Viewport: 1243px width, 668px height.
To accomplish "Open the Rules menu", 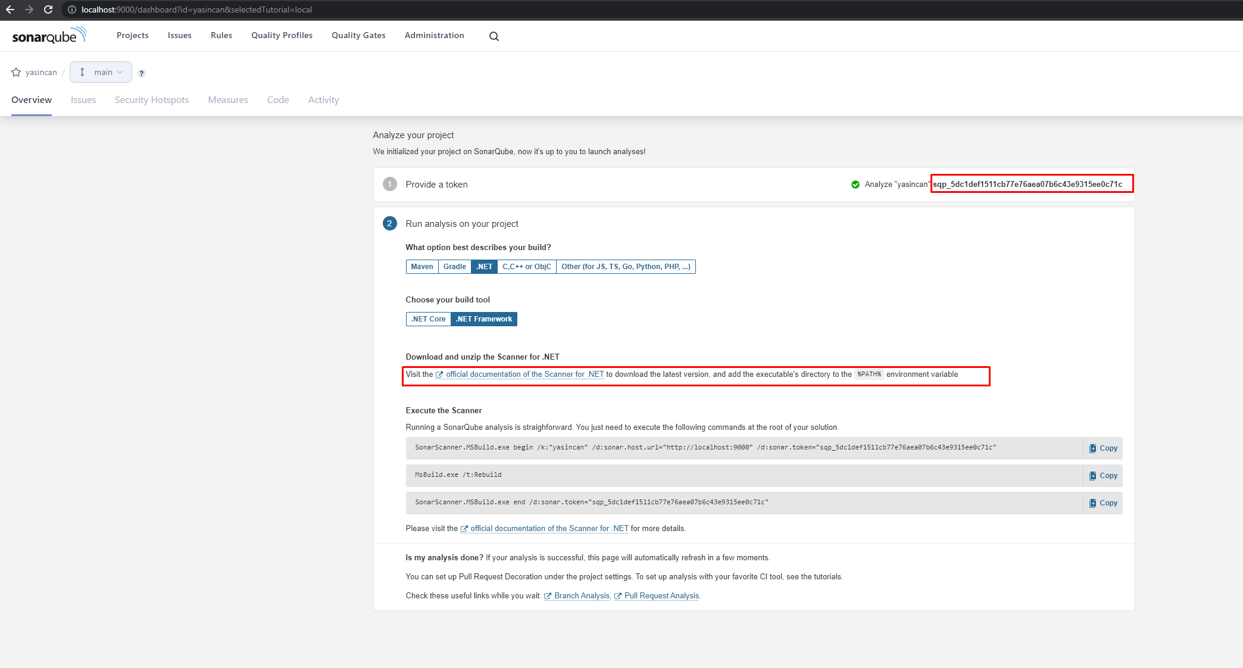I will (221, 36).
